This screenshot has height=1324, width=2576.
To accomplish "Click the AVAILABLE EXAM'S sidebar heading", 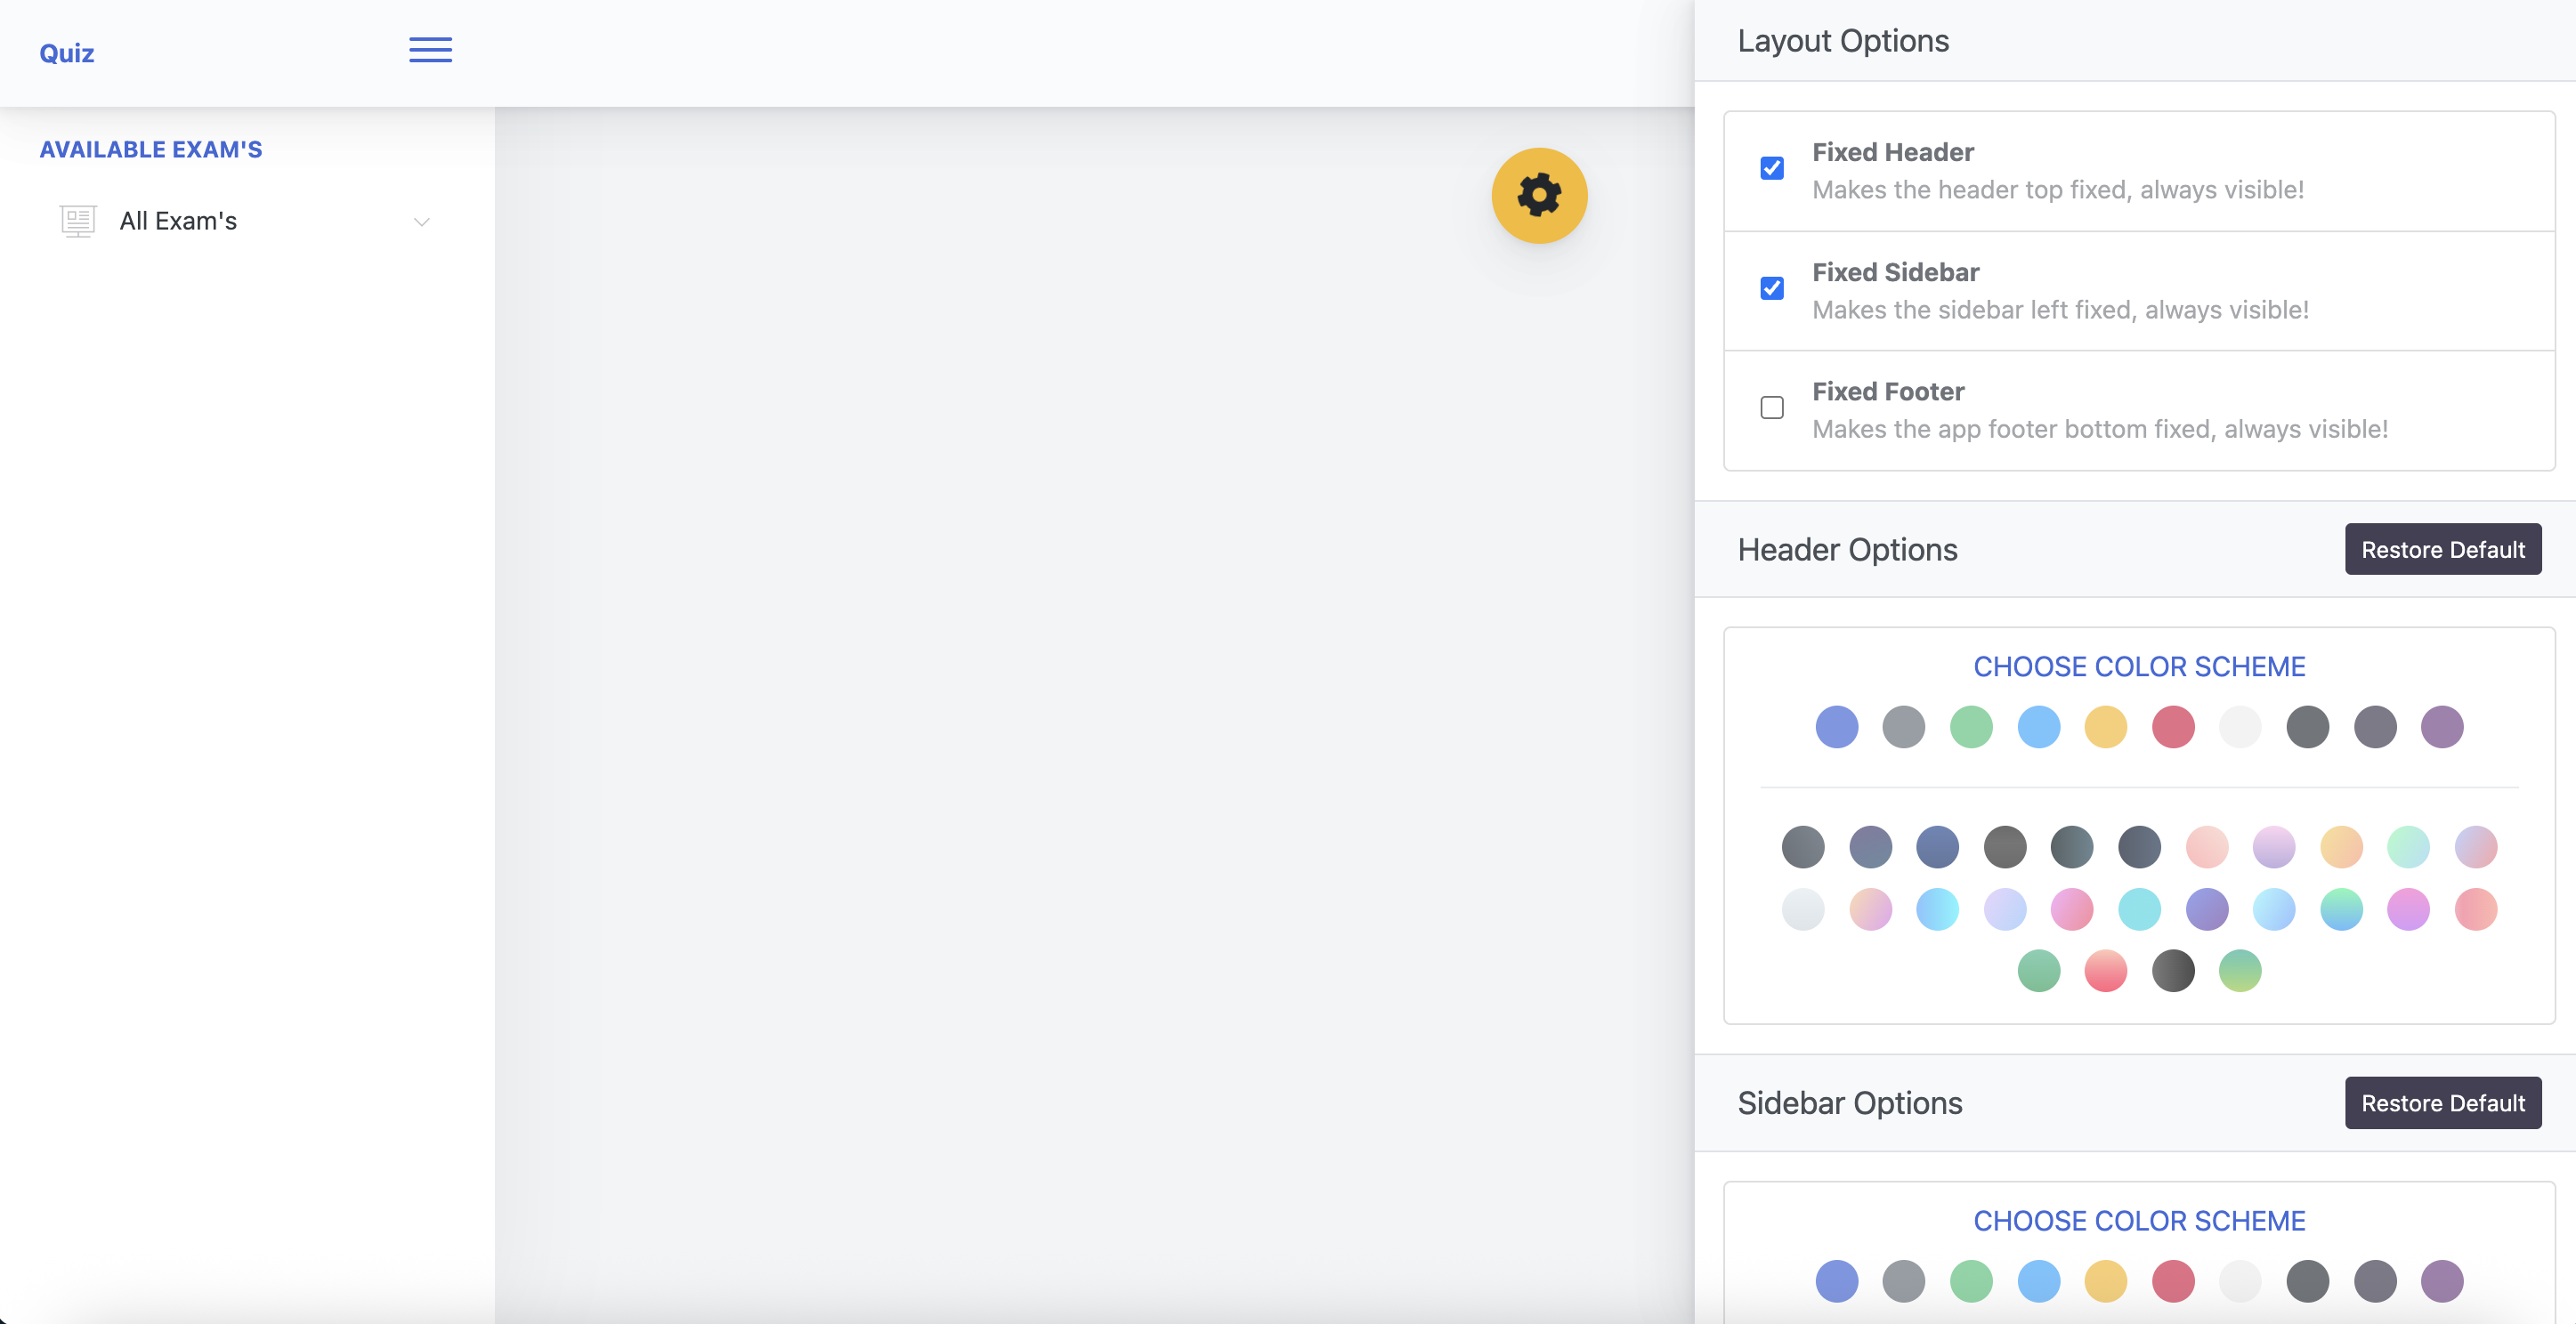I will pos(151,149).
